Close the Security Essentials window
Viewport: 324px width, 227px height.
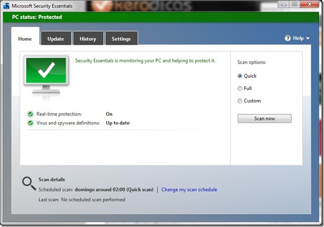pos(309,5)
